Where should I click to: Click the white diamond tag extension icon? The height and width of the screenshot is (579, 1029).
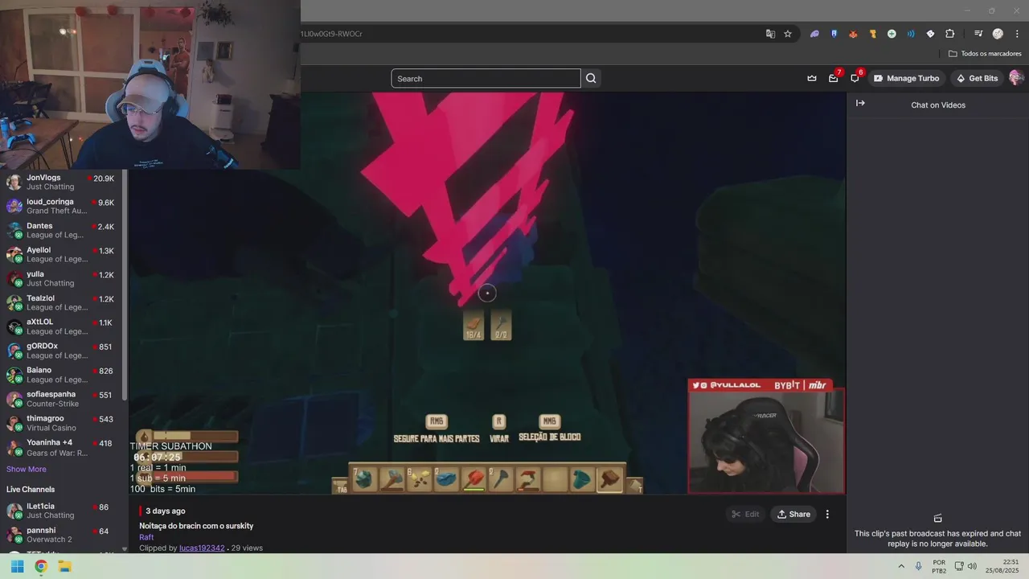click(930, 34)
